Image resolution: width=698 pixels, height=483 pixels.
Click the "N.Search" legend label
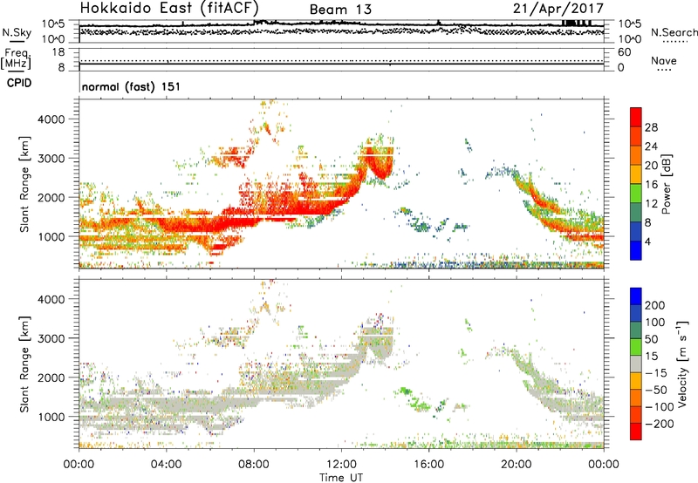(674, 32)
